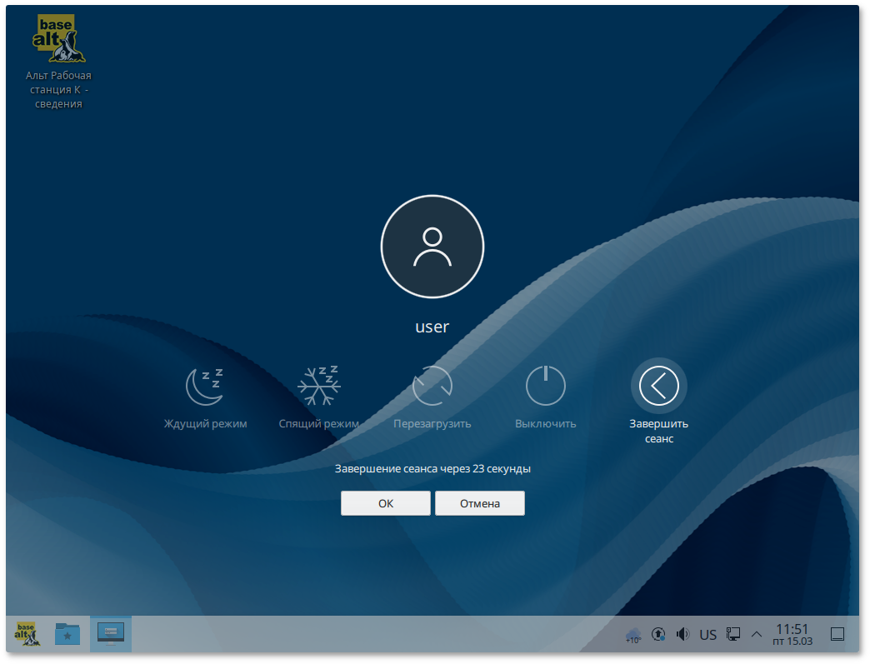This screenshot has height=664, width=870.
Task: Select the Спящий режим hibernate snowflake icon
Action: click(318, 386)
